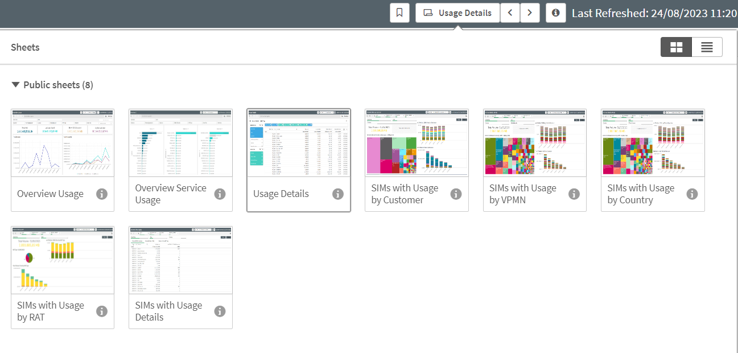
Task: Open SIMs with Usage by RAT thumbnail
Action: pos(63,260)
